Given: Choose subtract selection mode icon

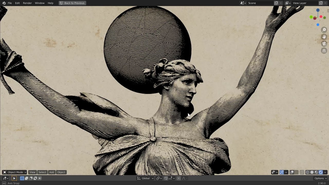Looking at the screenshot, I should pyautogui.click(x=31, y=178).
